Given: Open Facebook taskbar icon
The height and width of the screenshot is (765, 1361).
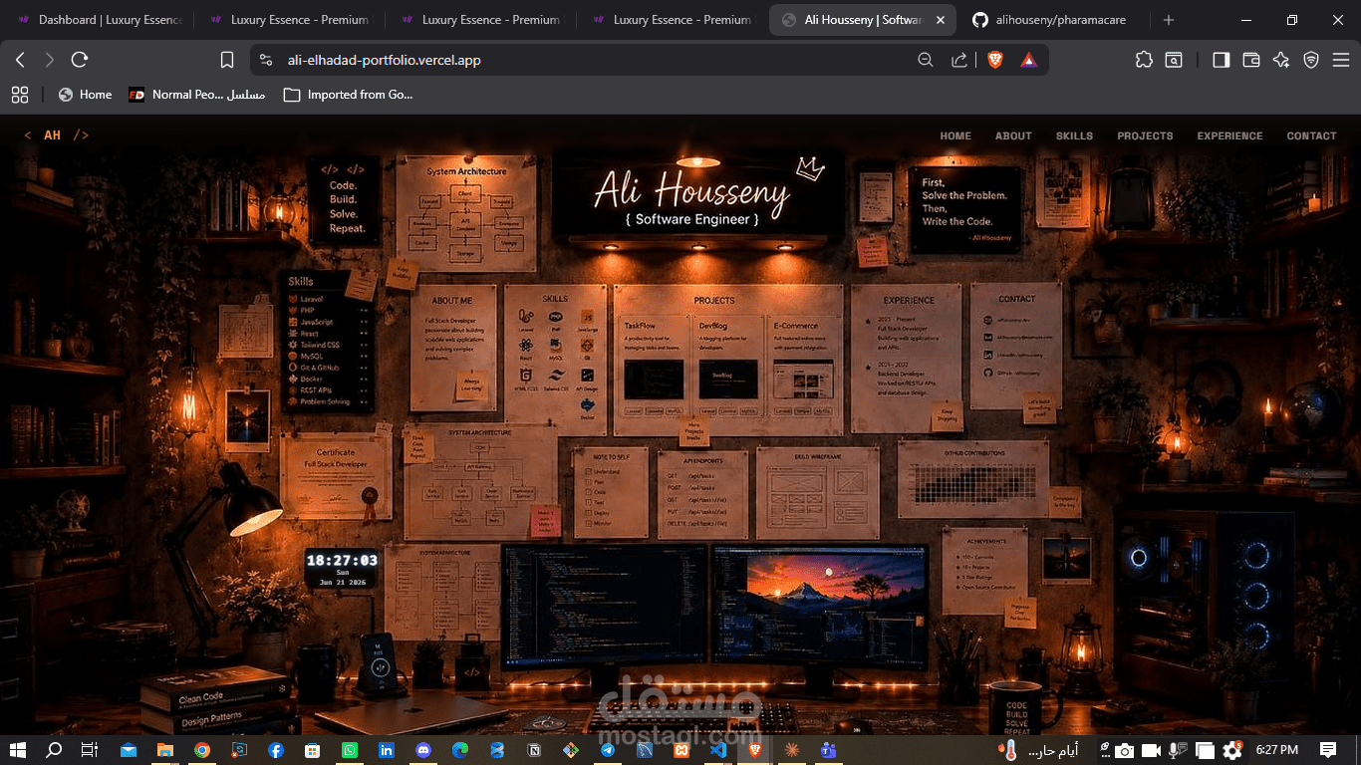Looking at the screenshot, I should [x=276, y=750].
